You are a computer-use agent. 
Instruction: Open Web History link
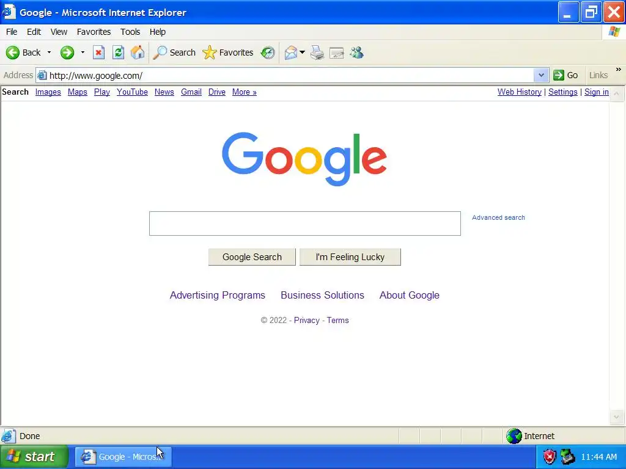[x=520, y=92]
